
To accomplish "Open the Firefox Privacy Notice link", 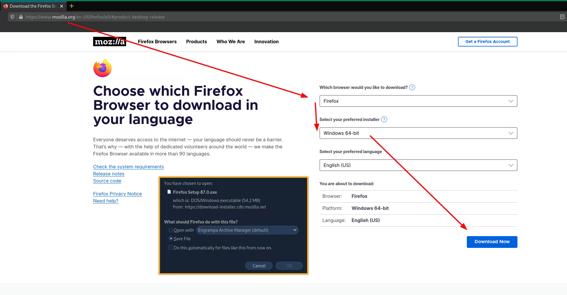I will (x=117, y=194).
